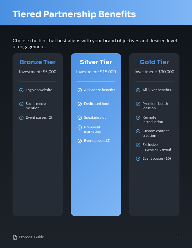Select the Bronze Tier heading
Viewport: 192px width, 248px height.
[38, 62]
